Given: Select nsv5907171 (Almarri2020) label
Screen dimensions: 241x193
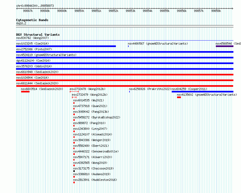Looking at the screenshot, I should coord(93,157).
